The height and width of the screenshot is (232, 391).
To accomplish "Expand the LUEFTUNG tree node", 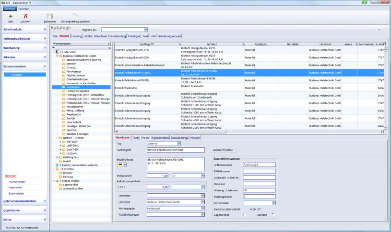I will pyautogui.click(x=60, y=145).
